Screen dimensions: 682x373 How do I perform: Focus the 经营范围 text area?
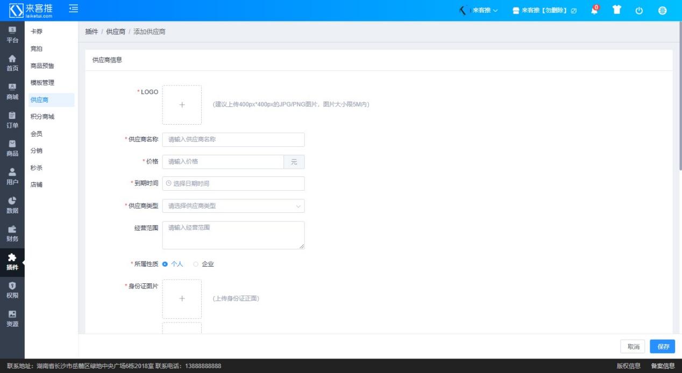(x=233, y=235)
